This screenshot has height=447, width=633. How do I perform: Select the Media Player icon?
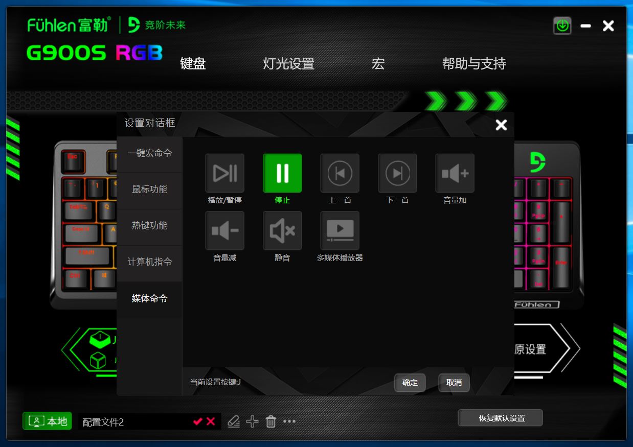click(340, 230)
